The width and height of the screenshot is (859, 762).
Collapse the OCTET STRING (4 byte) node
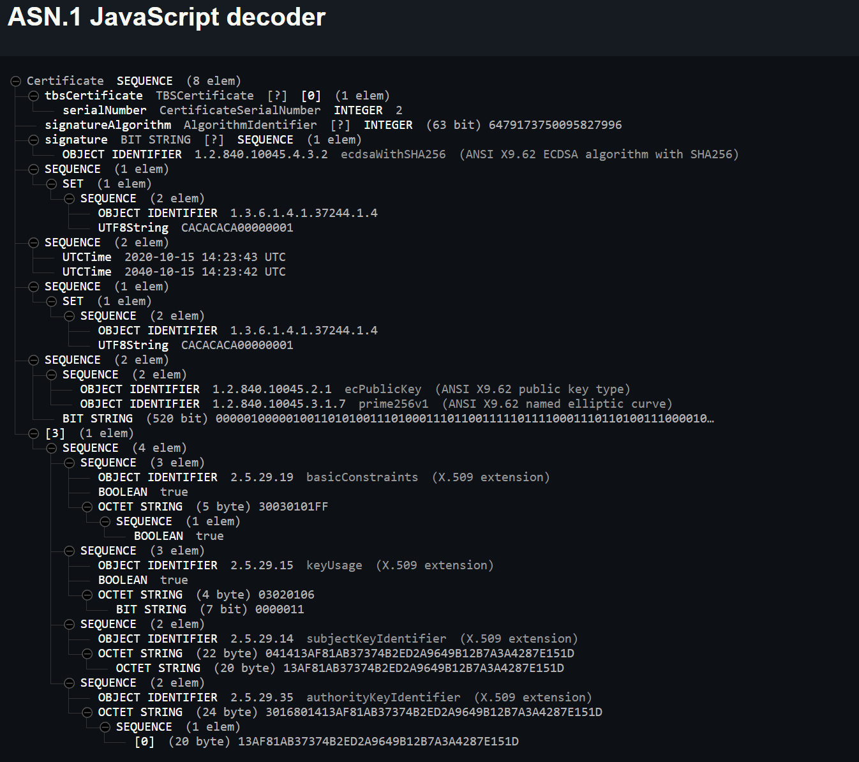click(87, 595)
